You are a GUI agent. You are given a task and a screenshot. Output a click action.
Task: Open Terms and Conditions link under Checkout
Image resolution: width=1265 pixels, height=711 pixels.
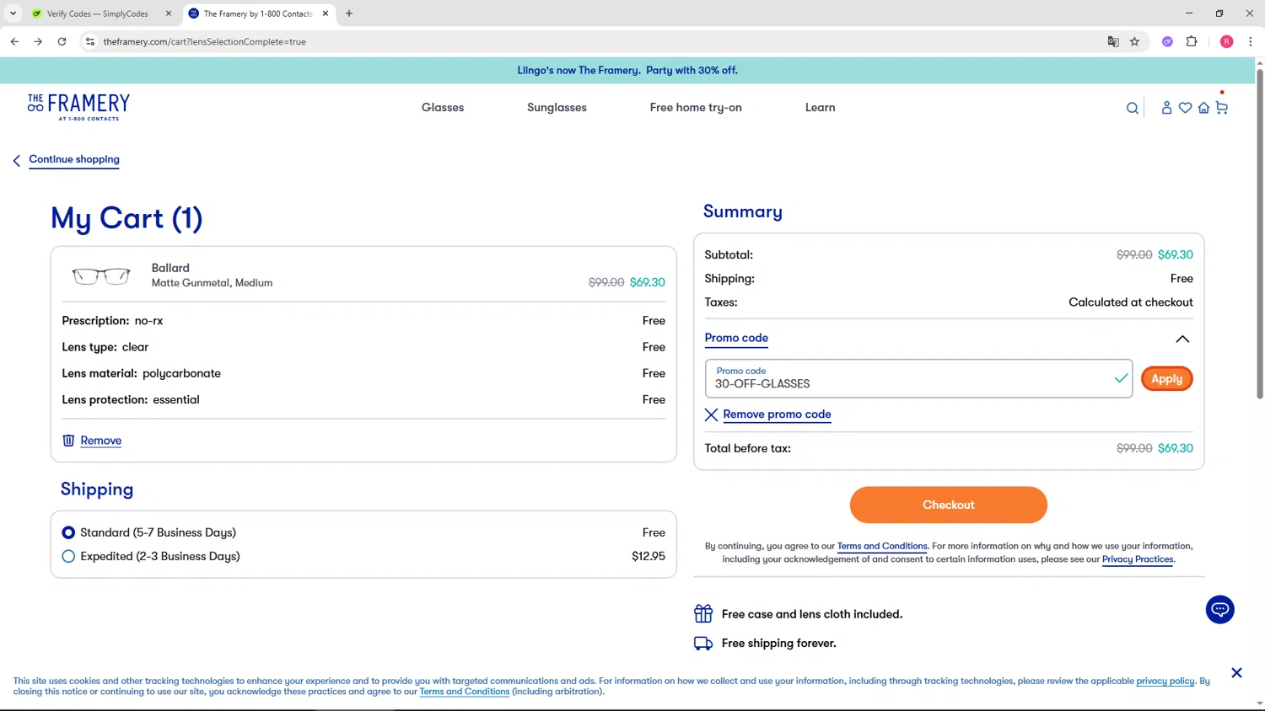click(882, 546)
